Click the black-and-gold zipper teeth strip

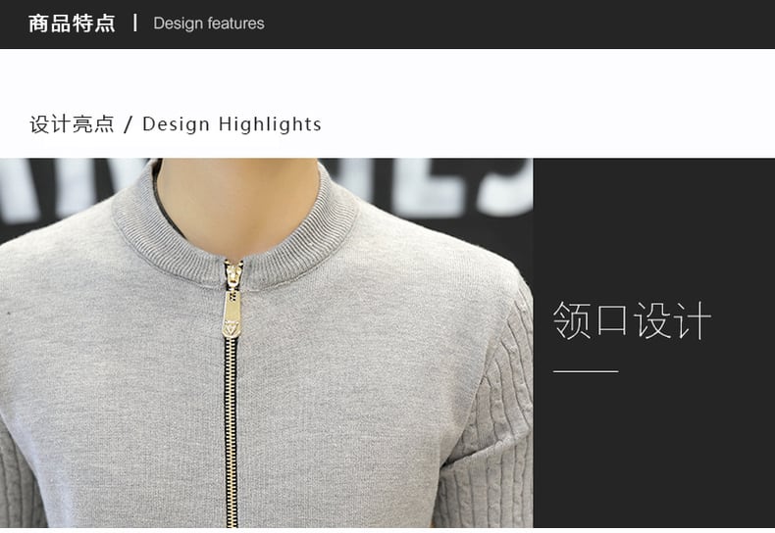point(231,432)
